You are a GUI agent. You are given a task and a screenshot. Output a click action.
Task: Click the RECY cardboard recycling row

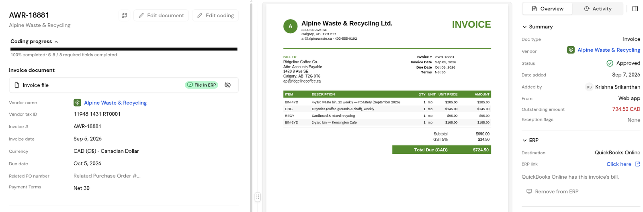point(387,116)
